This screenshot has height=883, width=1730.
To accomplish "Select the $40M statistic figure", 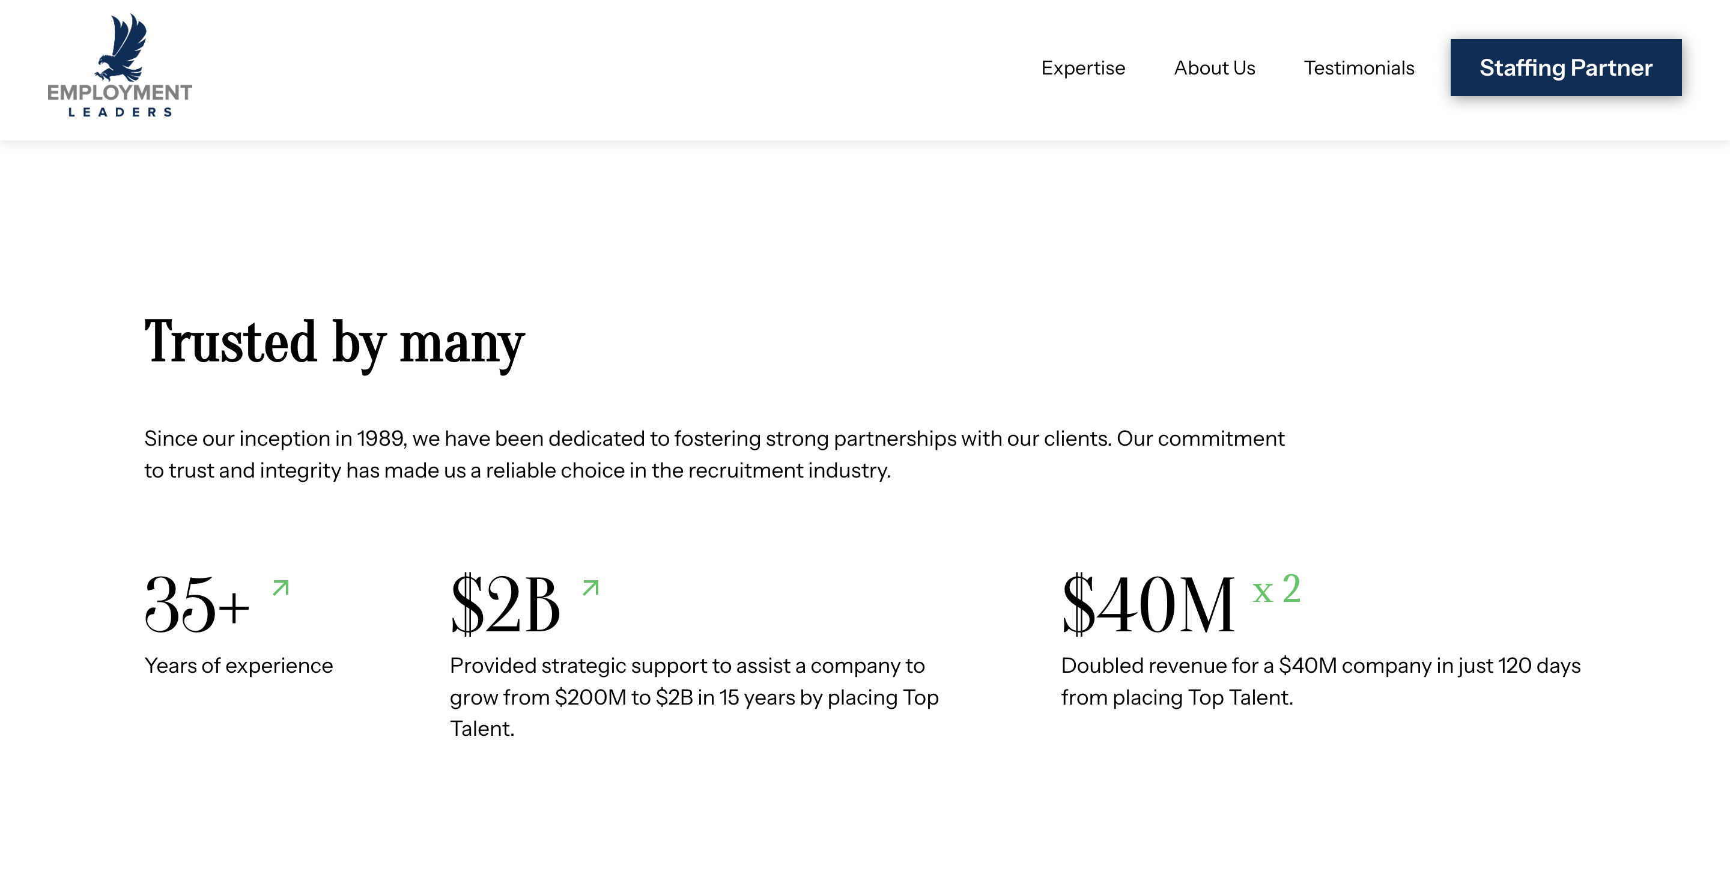I will [x=1148, y=605].
